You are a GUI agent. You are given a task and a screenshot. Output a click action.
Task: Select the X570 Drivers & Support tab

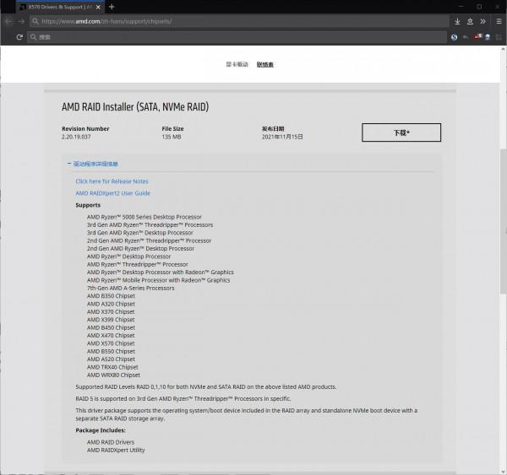coord(60,7)
